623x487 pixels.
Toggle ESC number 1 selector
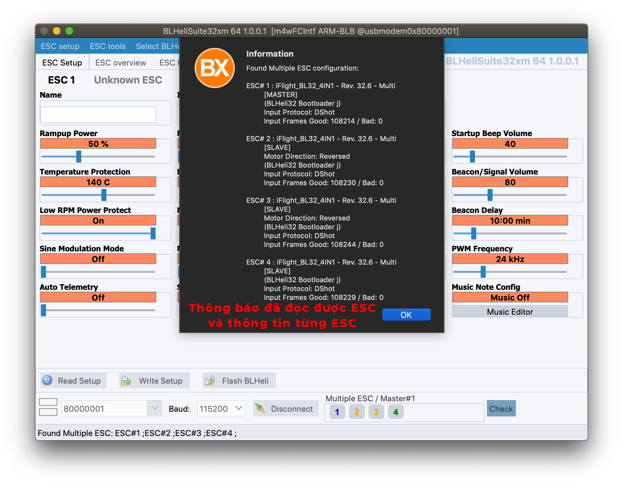pyautogui.click(x=337, y=412)
